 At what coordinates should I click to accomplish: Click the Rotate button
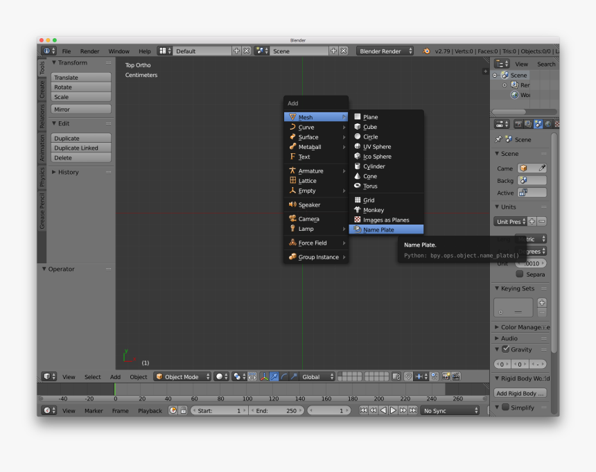[81, 87]
